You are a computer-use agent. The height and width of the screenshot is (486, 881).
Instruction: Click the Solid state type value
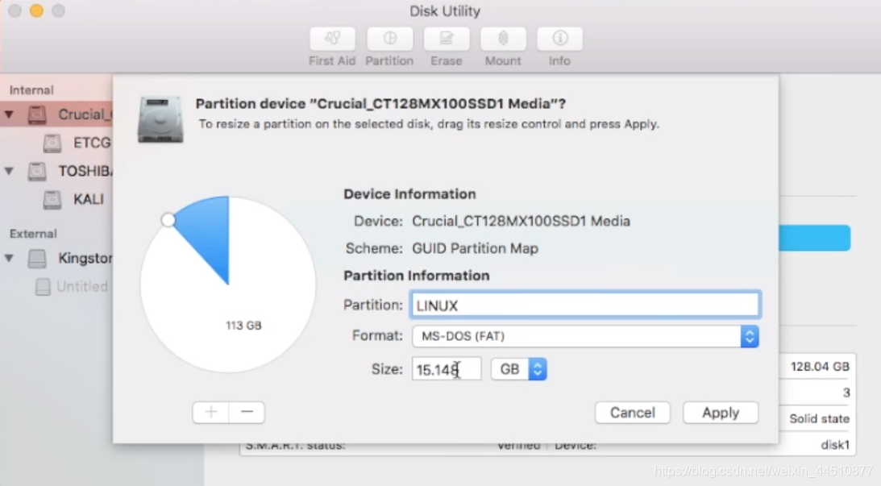819,418
